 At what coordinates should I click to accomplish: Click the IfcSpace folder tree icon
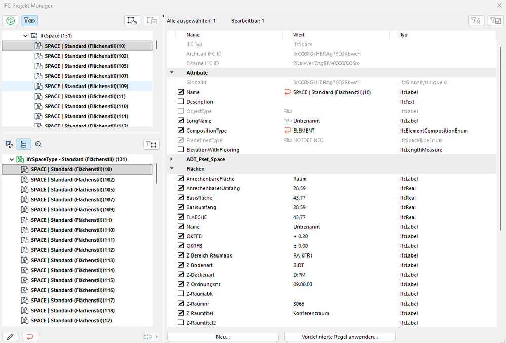[34, 36]
